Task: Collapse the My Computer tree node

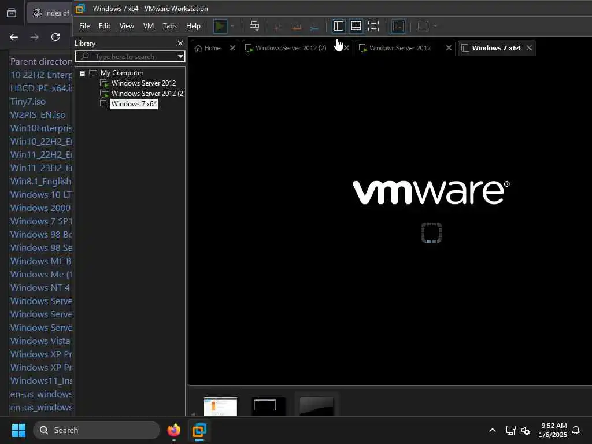Action: click(x=82, y=73)
